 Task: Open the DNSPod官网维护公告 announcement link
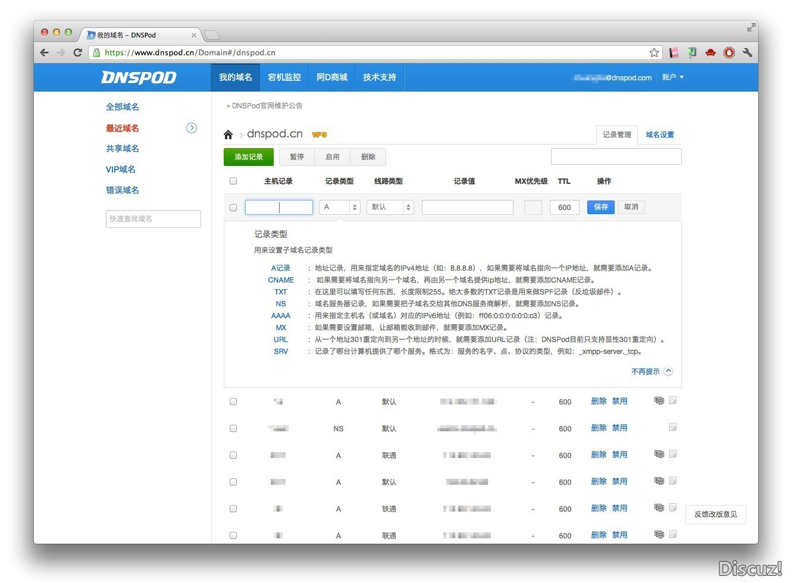tap(267, 106)
